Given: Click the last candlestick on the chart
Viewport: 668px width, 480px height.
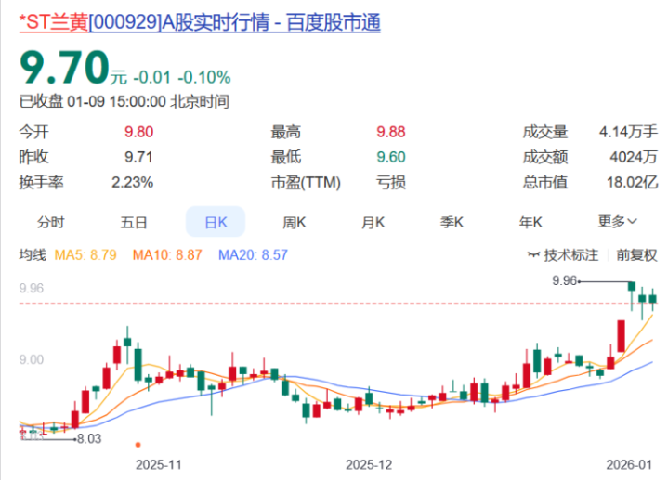Looking at the screenshot, I should coord(652,299).
